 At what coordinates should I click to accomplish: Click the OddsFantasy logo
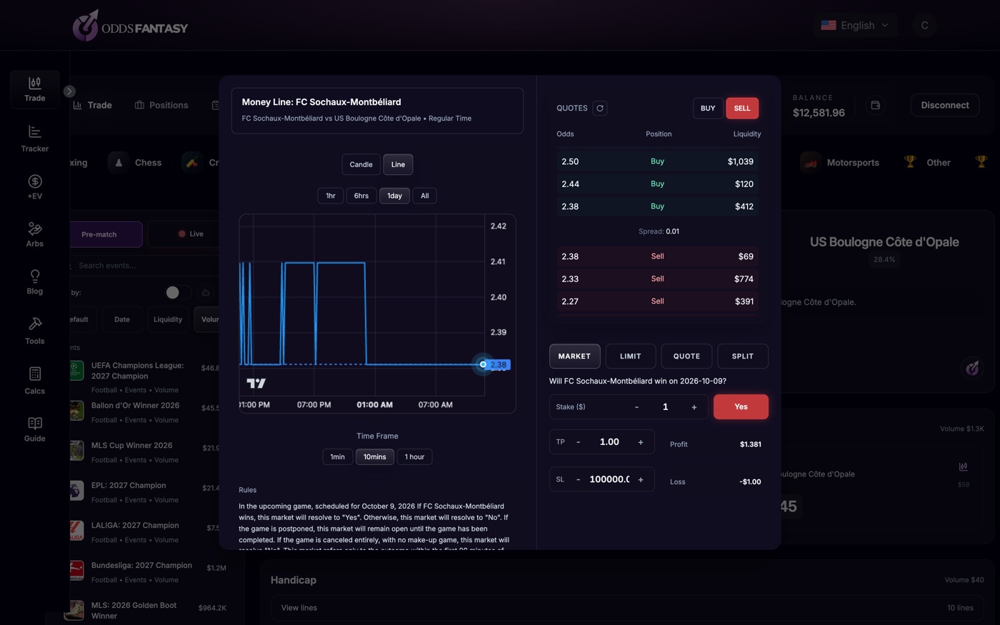[x=130, y=26]
